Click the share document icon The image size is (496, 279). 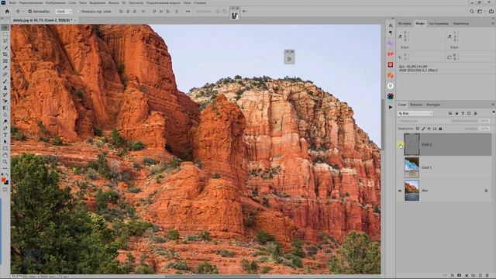click(x=491, y=11)
